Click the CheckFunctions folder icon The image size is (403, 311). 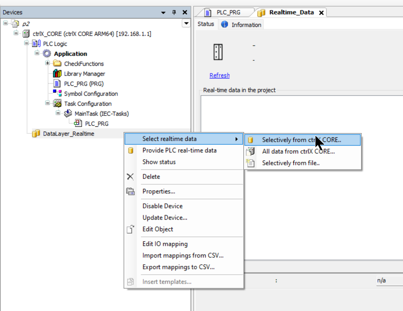[x=57, y=63]
